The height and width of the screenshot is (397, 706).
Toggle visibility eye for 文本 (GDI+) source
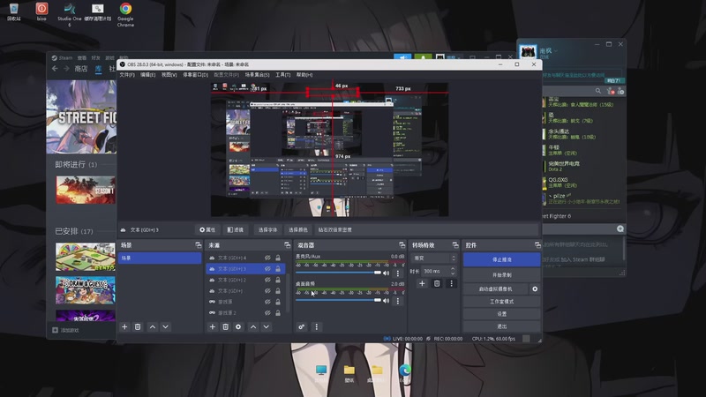point(267,291)
